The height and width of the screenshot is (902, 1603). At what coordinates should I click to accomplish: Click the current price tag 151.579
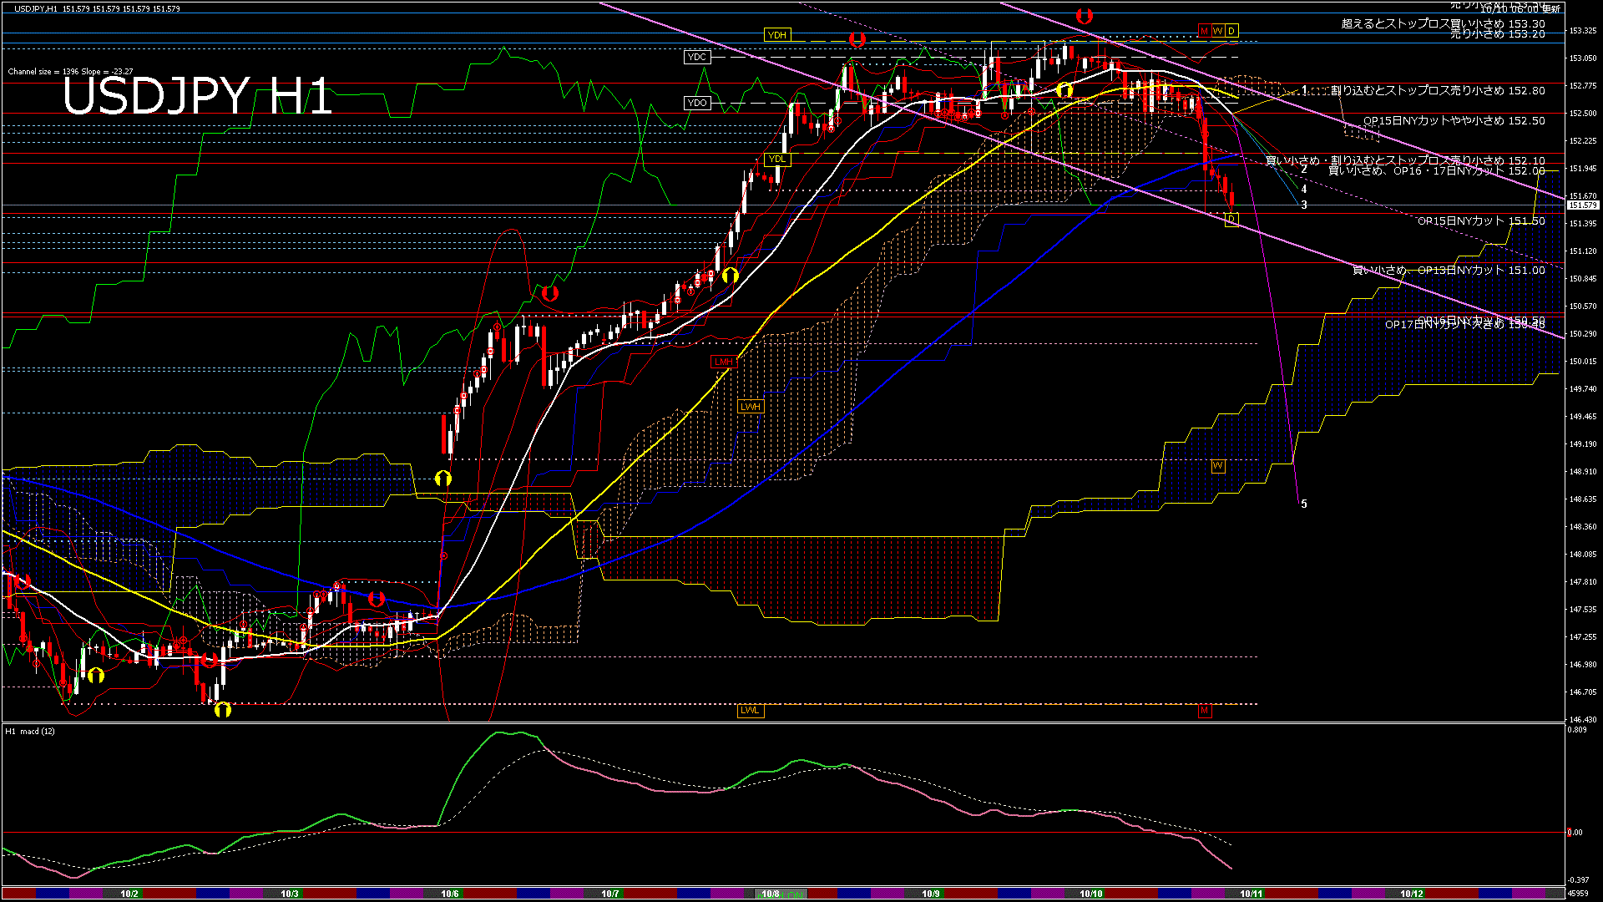(x=1582, y=205)
